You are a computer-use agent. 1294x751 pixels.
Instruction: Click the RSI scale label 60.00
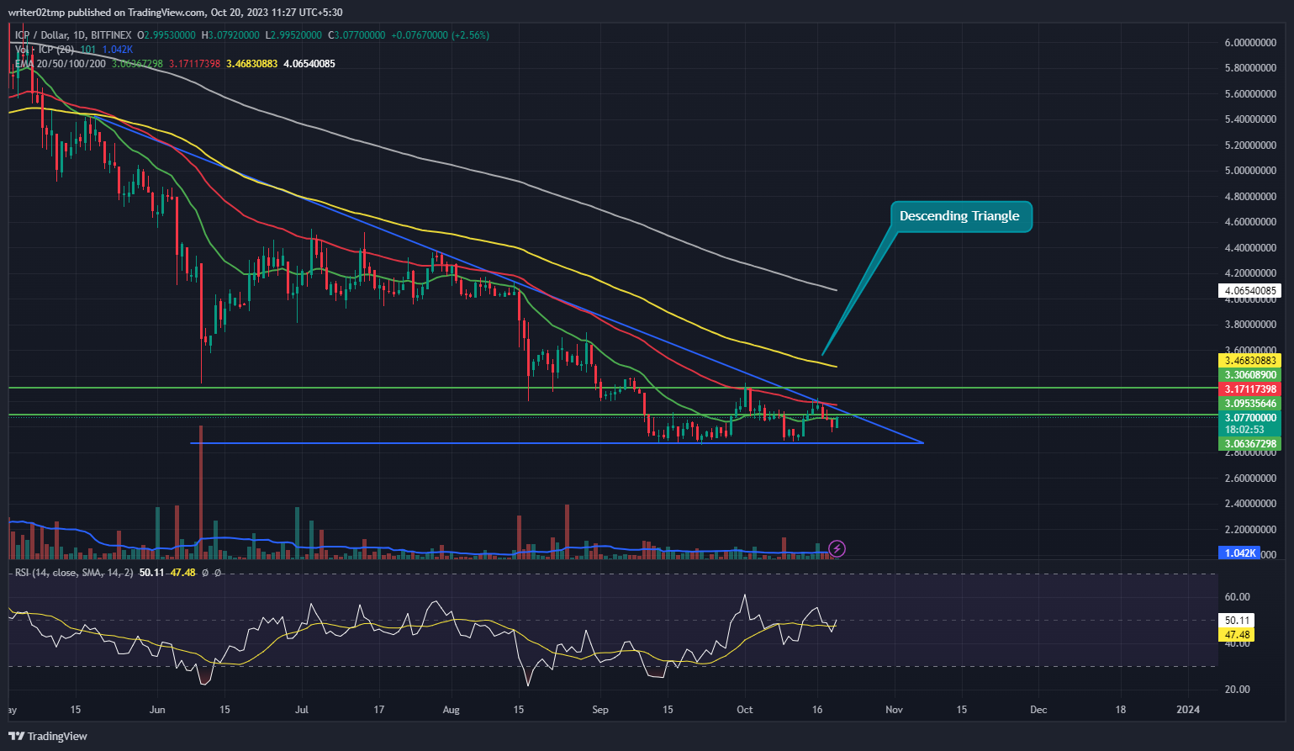[1236, 598]
